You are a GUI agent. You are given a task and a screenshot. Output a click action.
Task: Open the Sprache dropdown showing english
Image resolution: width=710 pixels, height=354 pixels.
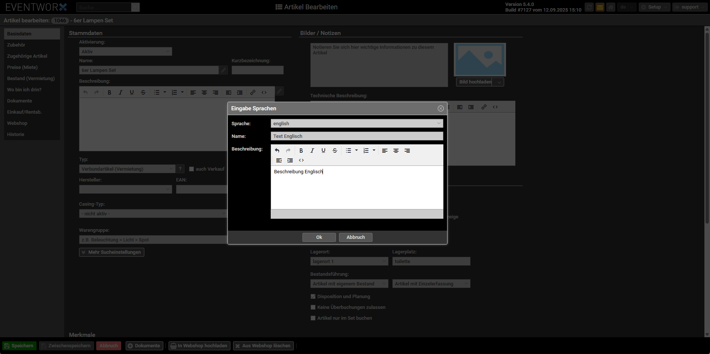click(x=356, y=123)
